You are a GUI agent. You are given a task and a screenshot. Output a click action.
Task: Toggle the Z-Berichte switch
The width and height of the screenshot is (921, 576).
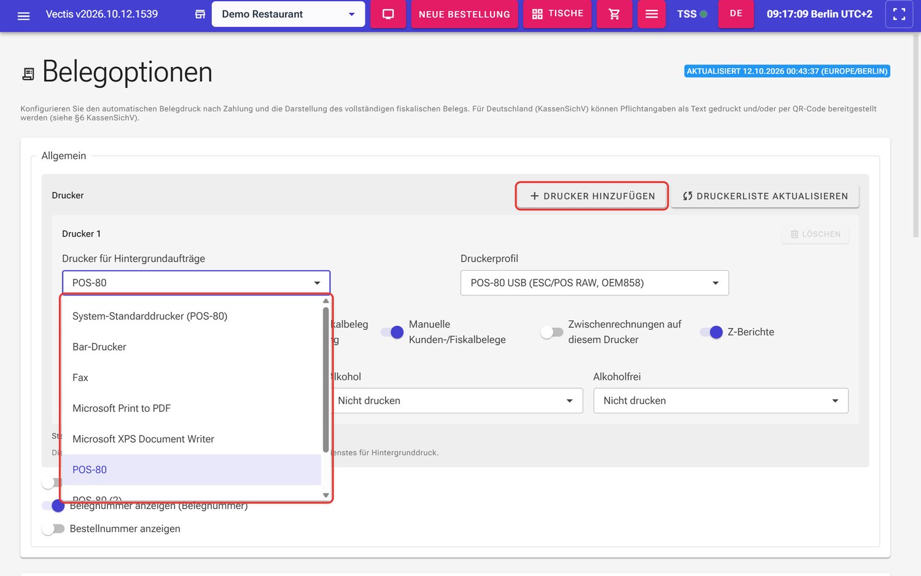710,332
